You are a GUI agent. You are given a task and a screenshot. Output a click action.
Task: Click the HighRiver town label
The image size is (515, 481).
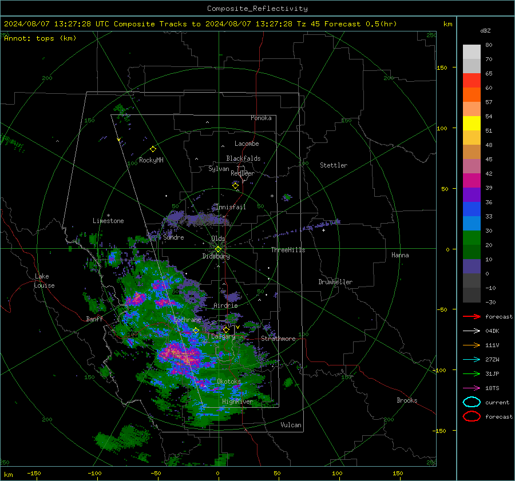pos(237,402)
